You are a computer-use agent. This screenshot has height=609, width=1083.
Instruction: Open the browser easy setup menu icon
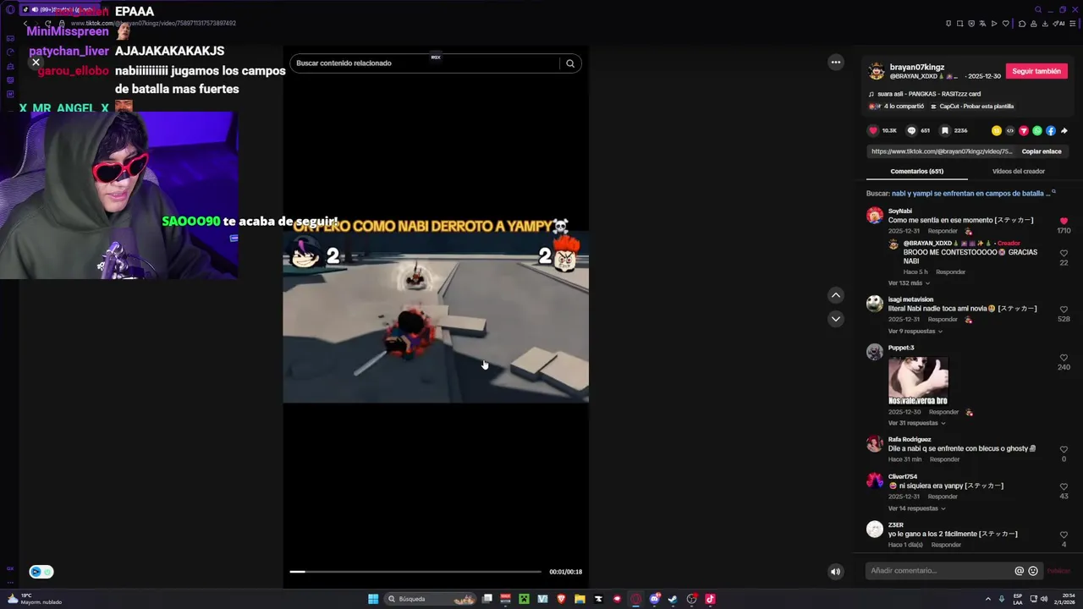(1072, 24)
